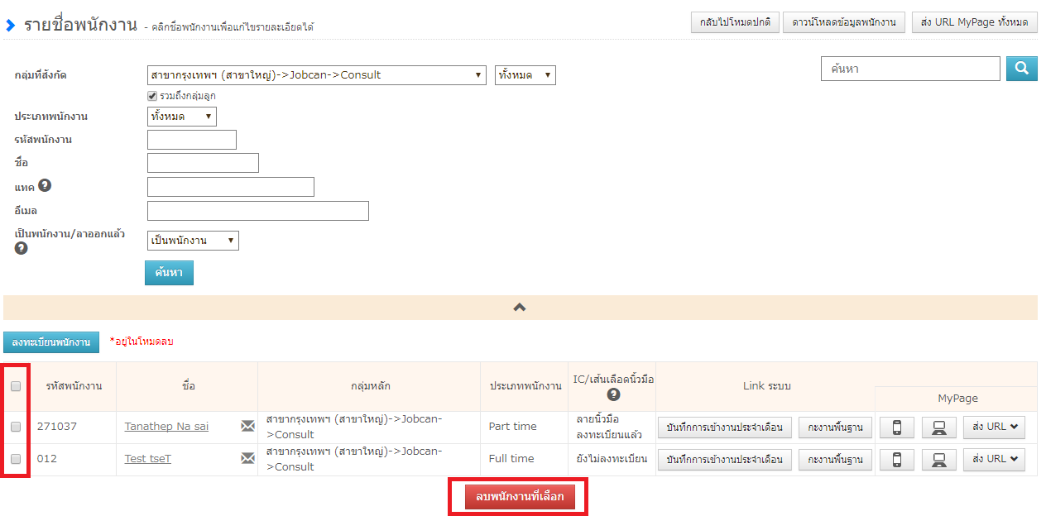Open the ประเภทพนักงาน dropdown

tap(181, 117)
